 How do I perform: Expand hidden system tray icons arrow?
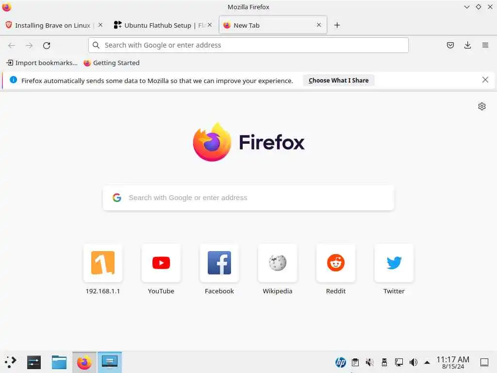point(427,362)
